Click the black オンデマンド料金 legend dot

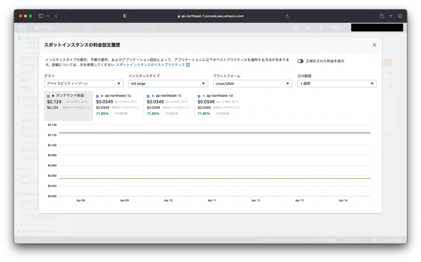53,96
